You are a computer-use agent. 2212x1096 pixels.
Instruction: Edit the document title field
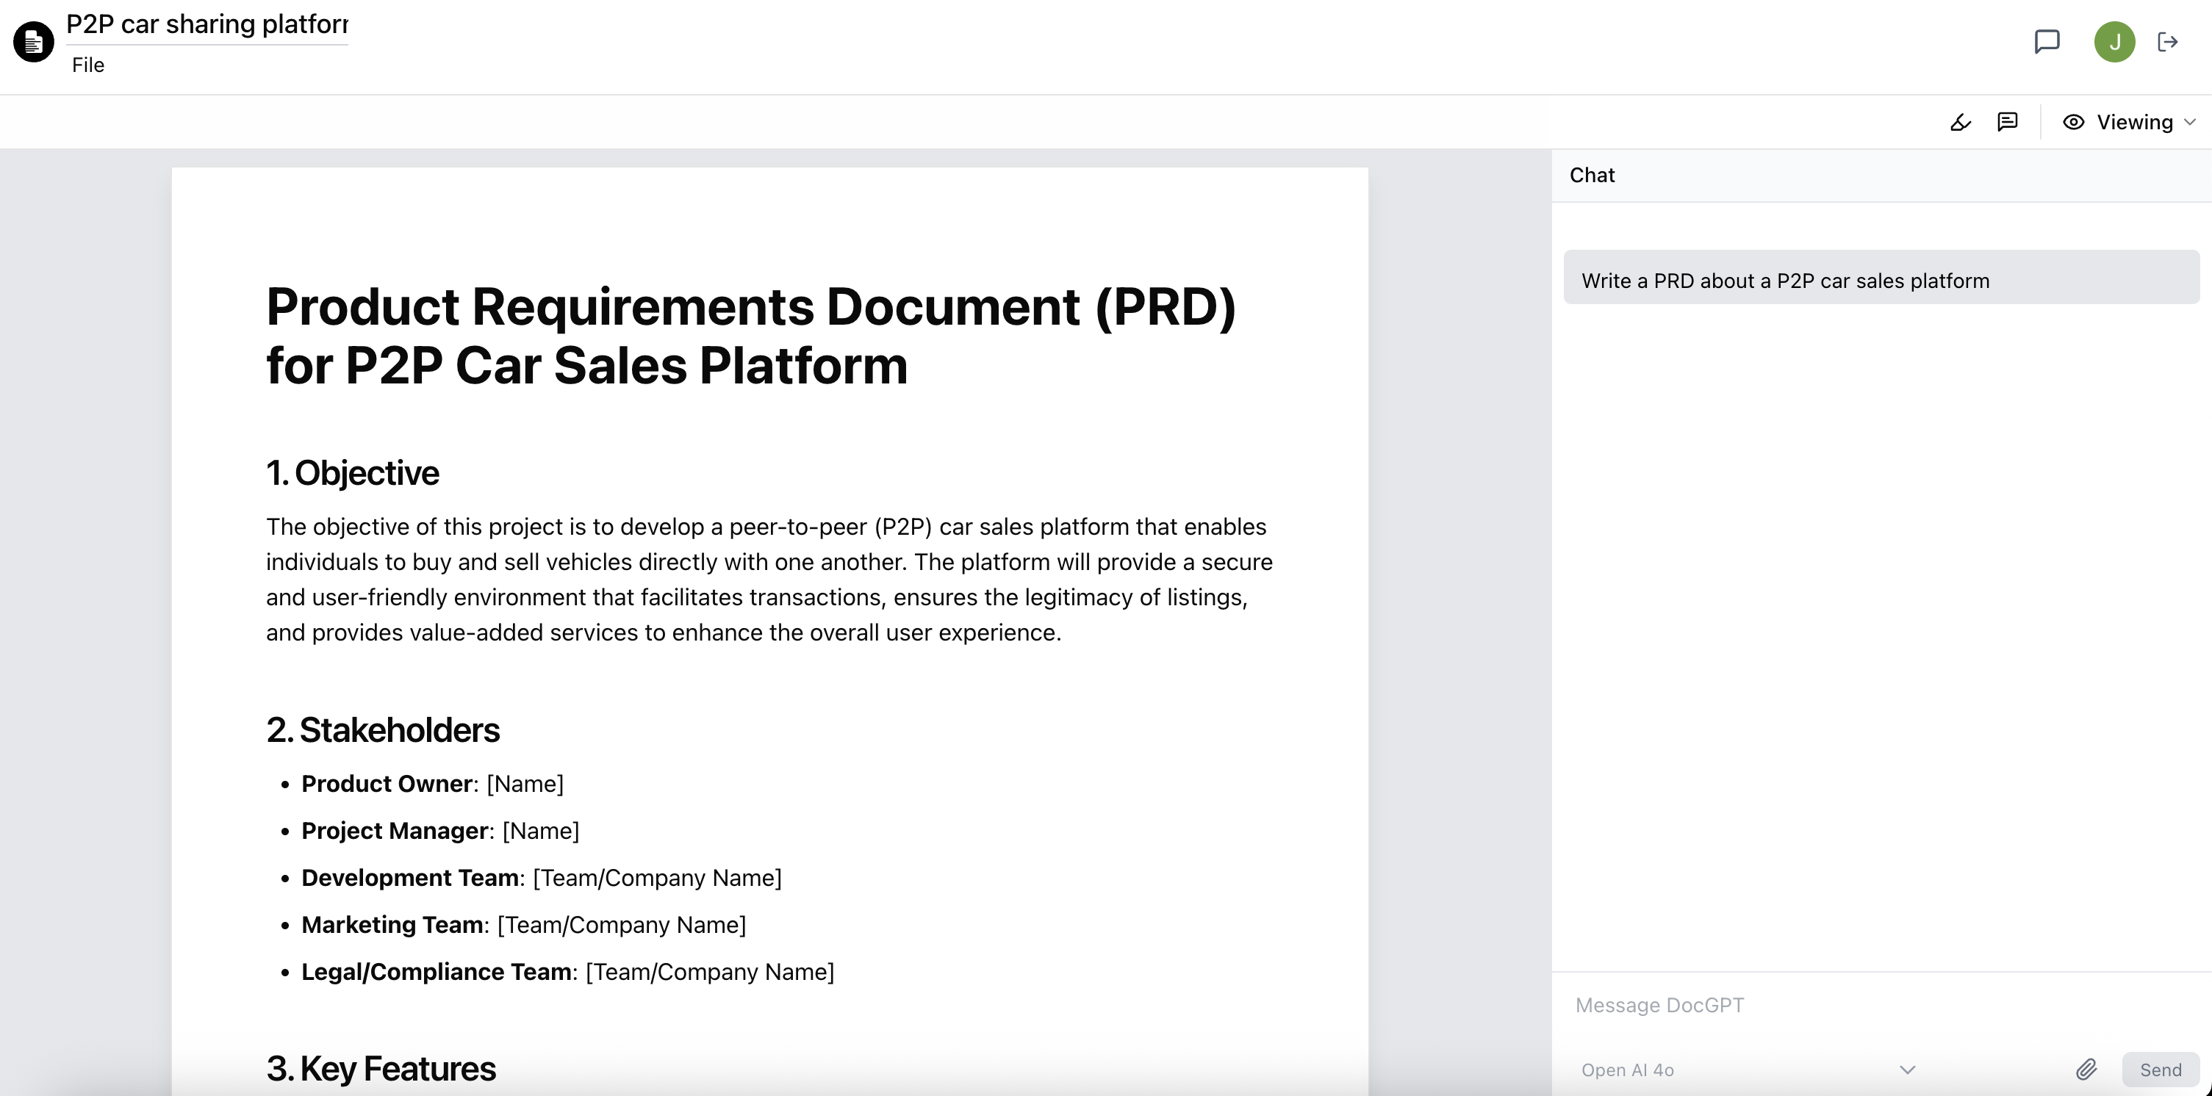(207, 24)
